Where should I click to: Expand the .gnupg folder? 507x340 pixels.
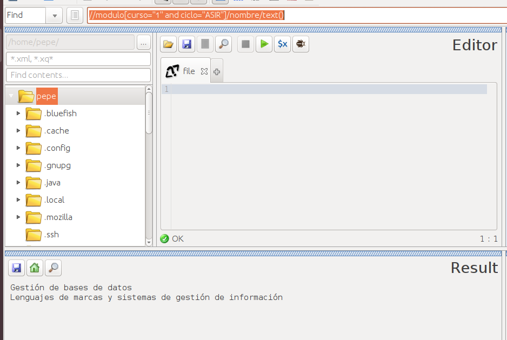coord(18,165)
